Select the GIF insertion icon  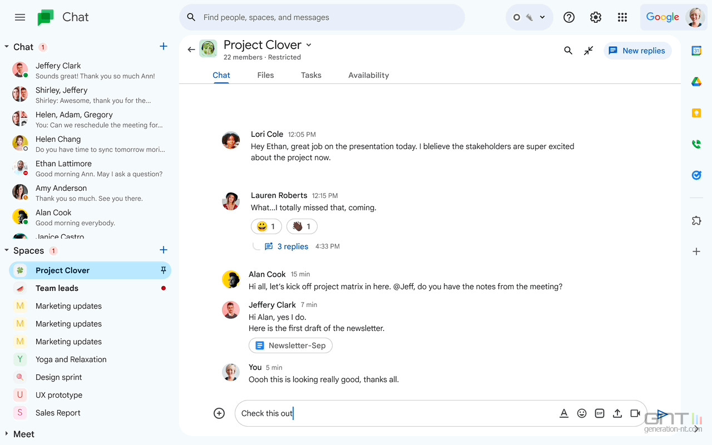coord(600,413)
